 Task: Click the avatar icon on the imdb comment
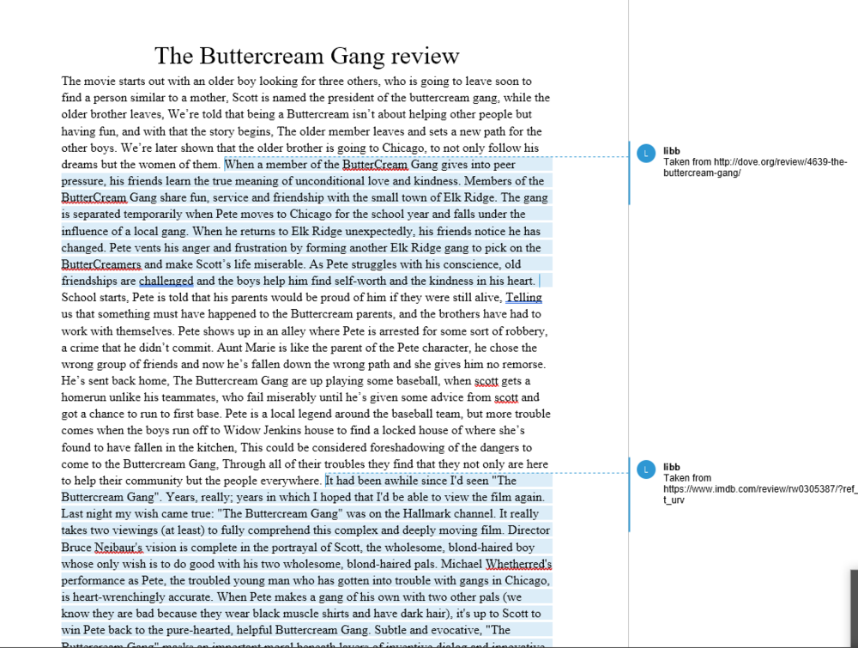tap(646, 469)
